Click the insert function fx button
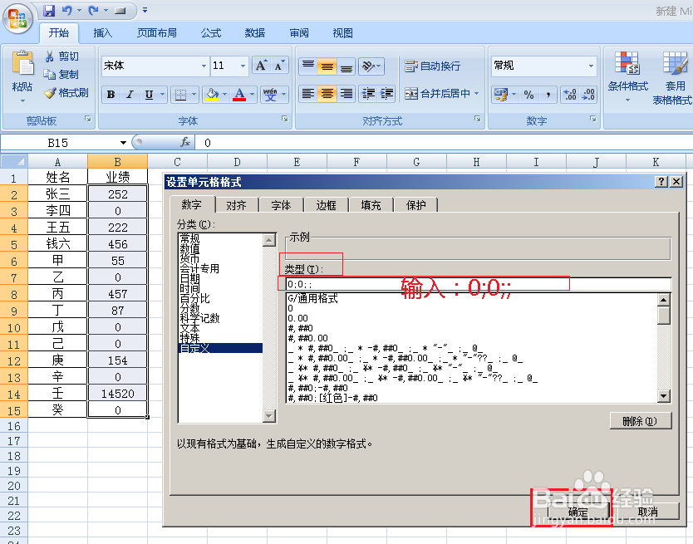 (185, 142)
